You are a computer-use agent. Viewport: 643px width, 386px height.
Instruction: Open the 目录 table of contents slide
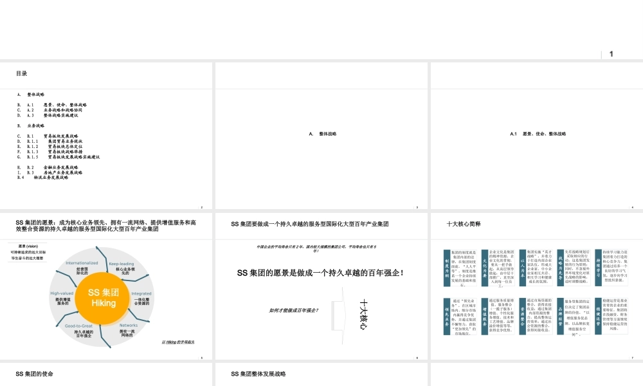pos(106,136)
